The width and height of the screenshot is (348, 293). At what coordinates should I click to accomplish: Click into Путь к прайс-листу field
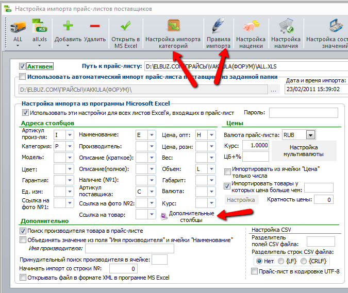[x=246, y=66]
